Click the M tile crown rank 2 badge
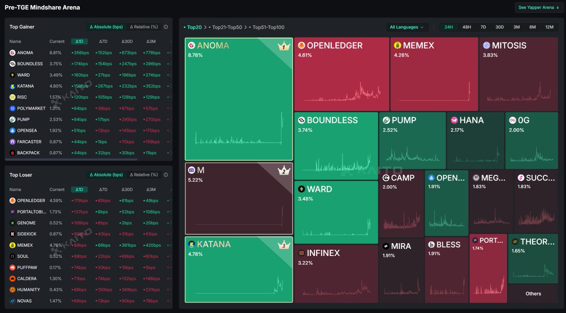 (x=283, y=171)
